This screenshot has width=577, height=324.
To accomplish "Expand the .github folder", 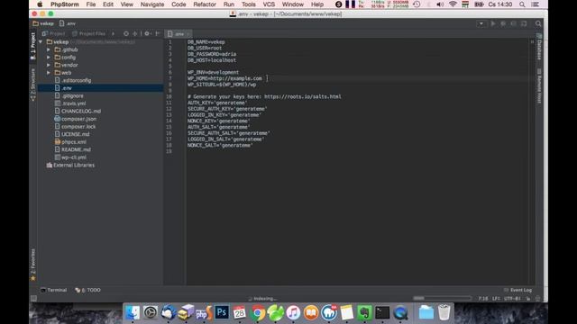I will click(x=49, y=49).
